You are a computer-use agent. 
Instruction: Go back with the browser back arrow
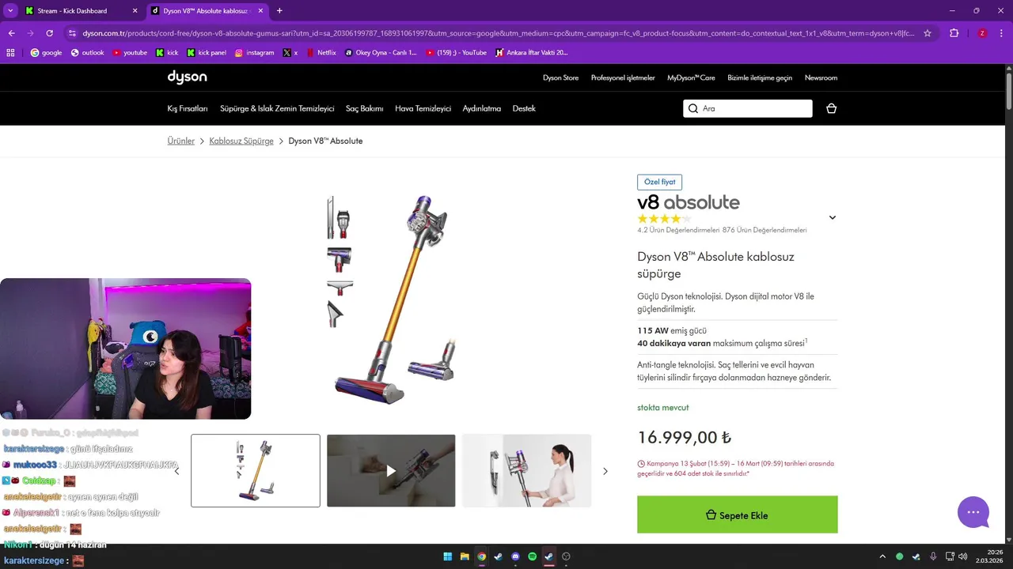point(11,33)
